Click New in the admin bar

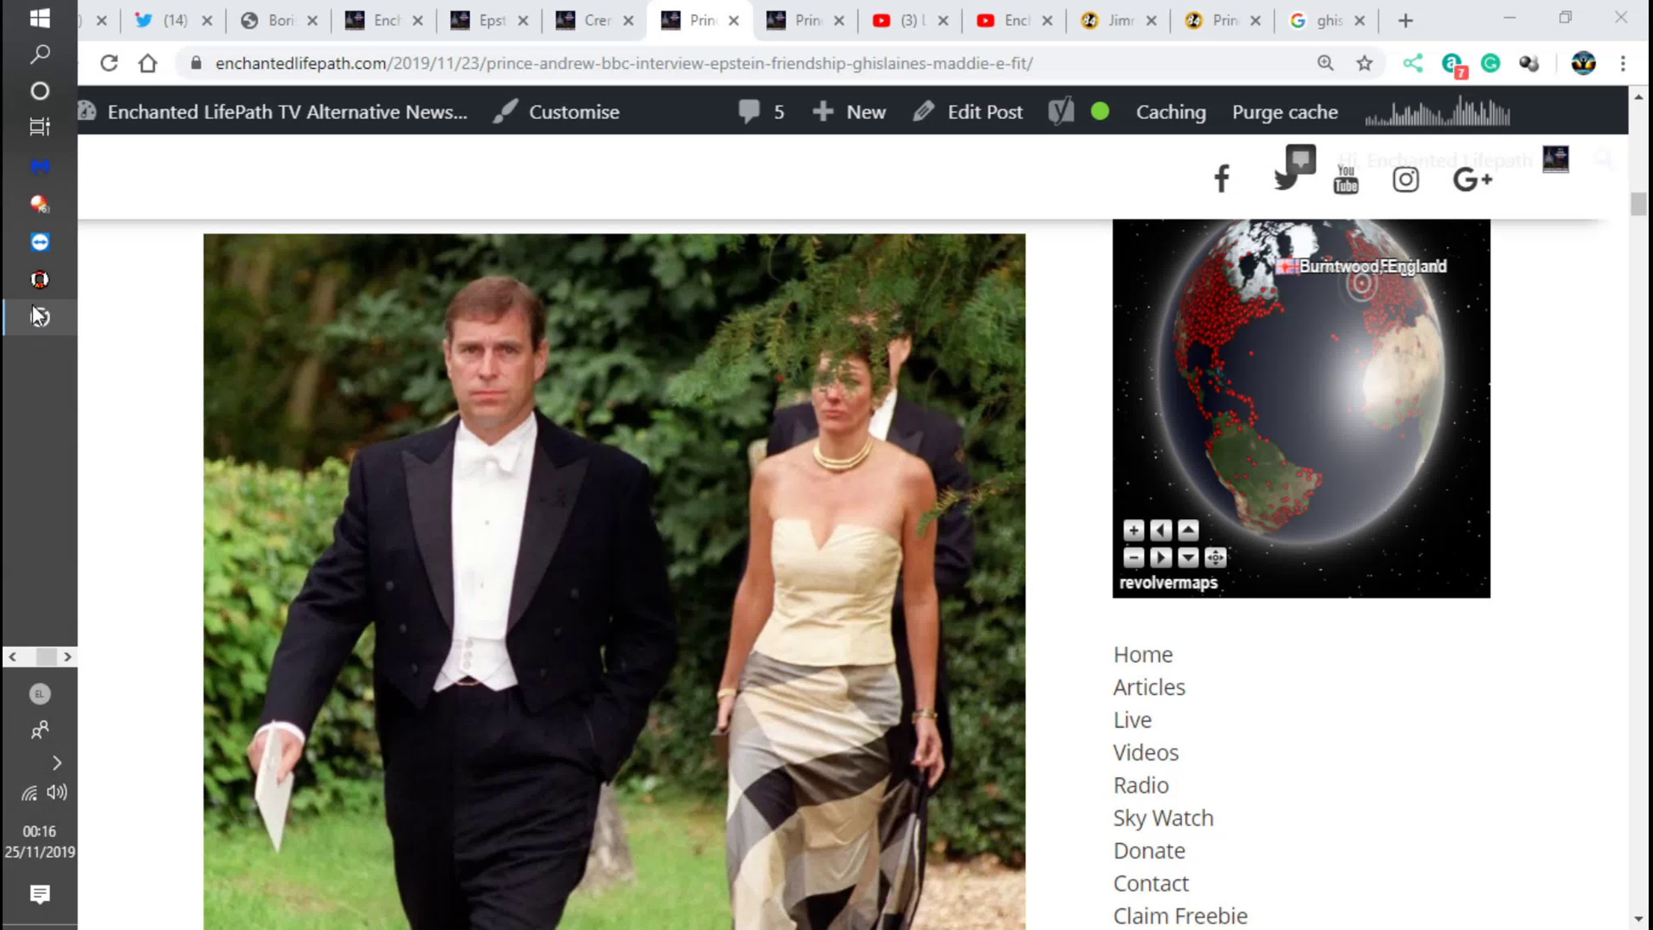point(849,112)
